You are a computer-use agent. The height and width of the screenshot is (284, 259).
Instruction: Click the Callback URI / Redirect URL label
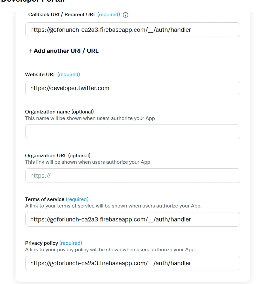coord(62,15)
